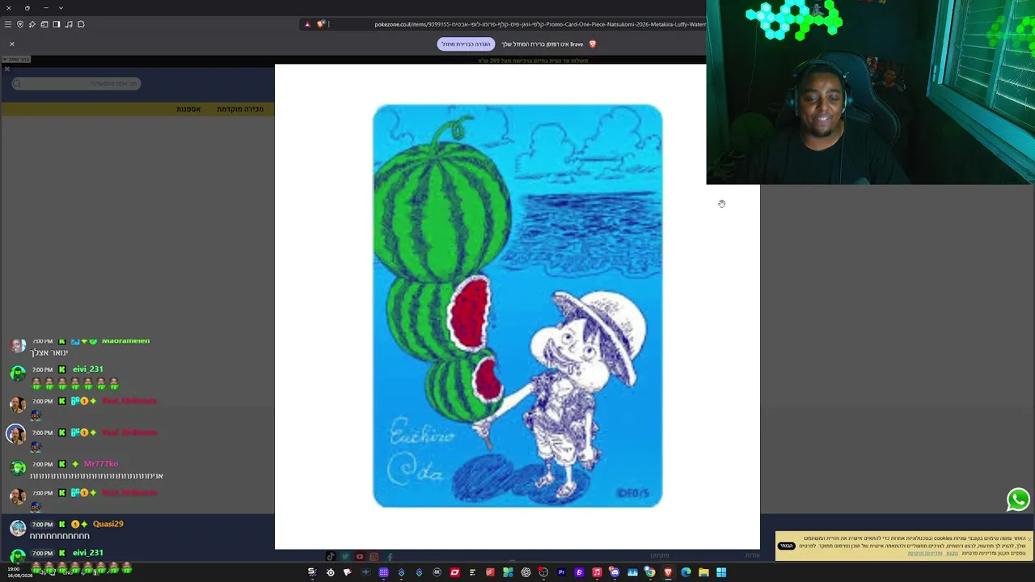Click the Brave Rewards triangle icon
This screenshot has width=1035, height=582.
[307, 24]
